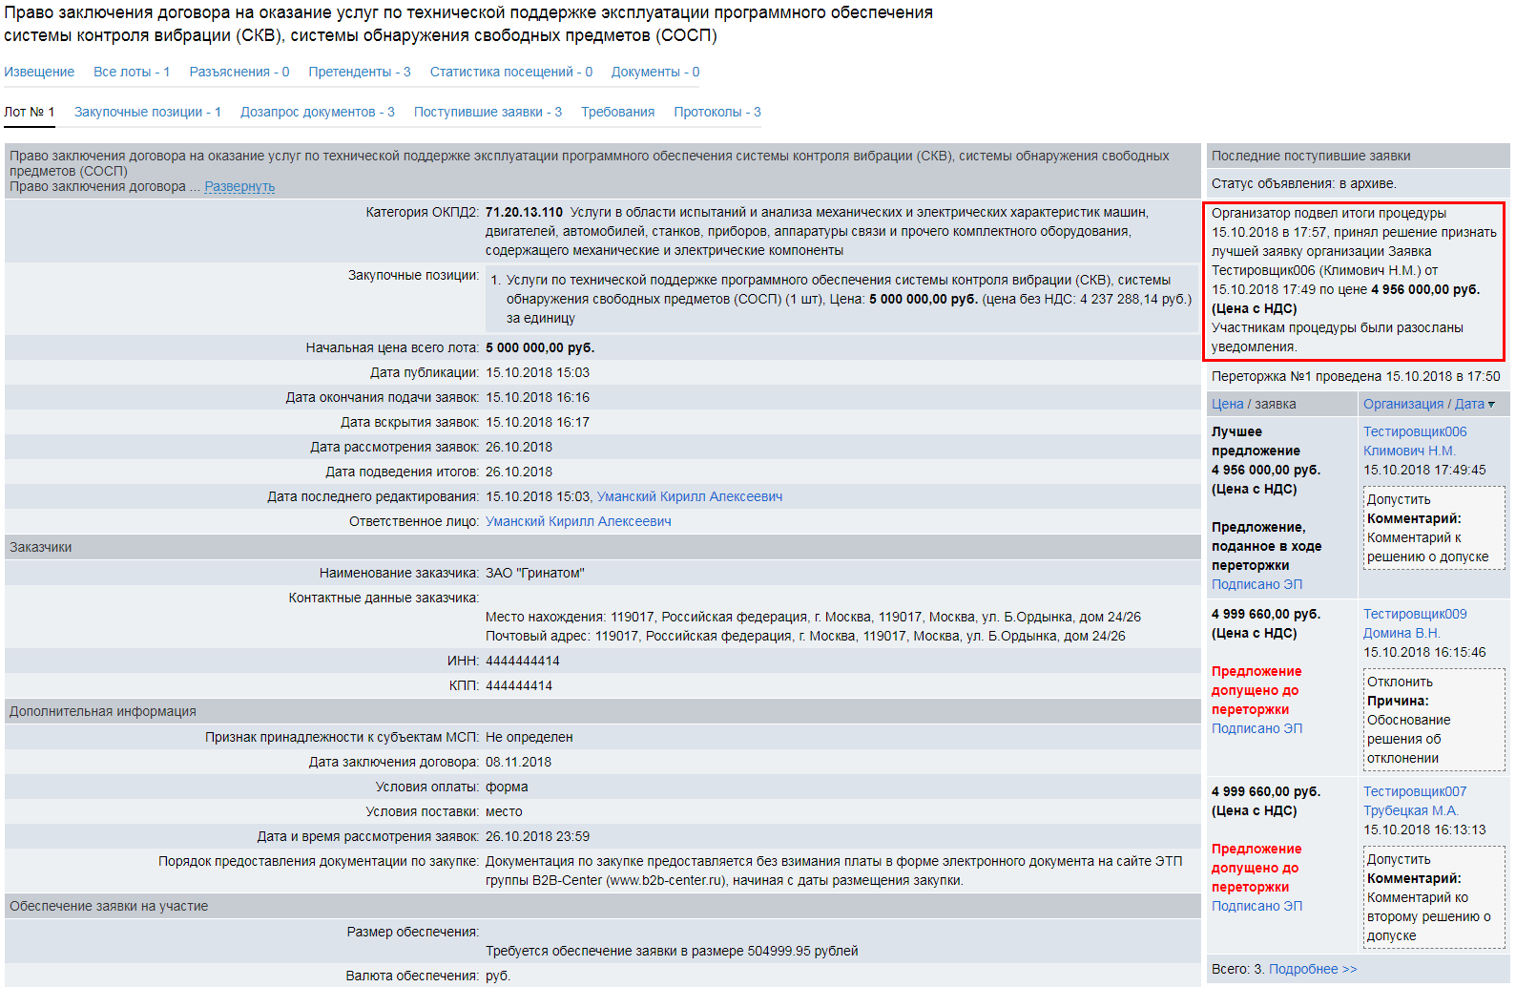1516x987 pixels.
Task: Sort bids by Организация / Дата arrow
Action: point(1491,405)
